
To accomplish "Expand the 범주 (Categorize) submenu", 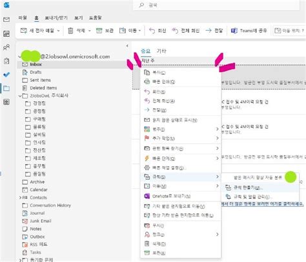I will [x=181, y=129].
